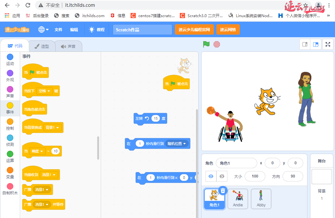The image size is (335, 218).
Task: Select the 运动 blue category circle
Action: (x=10, y=57)
